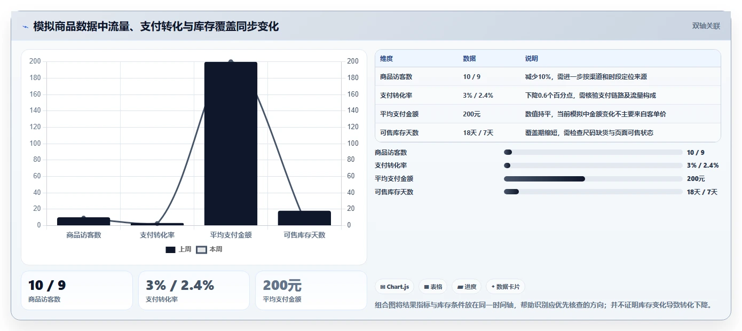Click the 可售库存天数 progress bar

[x=593, y=192]
